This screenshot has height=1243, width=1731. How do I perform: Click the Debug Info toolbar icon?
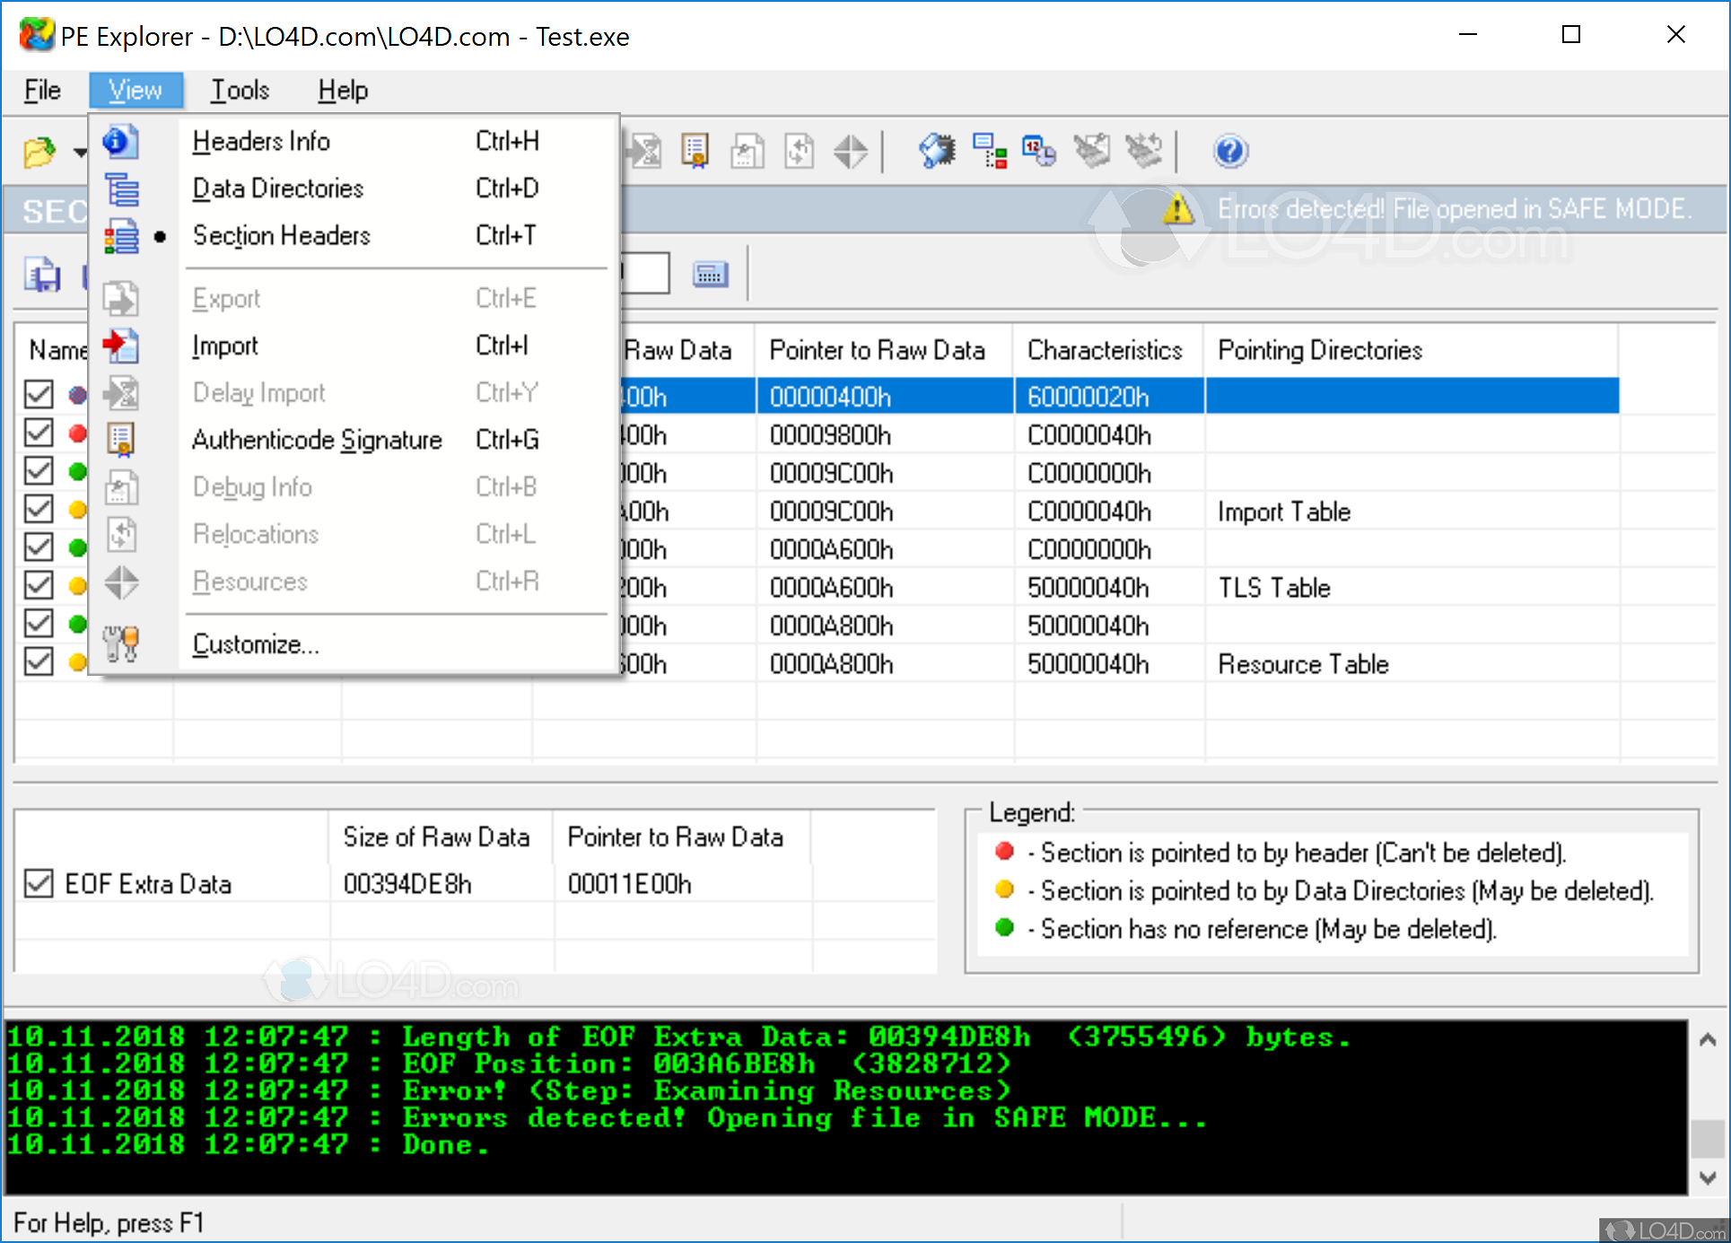pyautogui.click(x=747, y=151)
